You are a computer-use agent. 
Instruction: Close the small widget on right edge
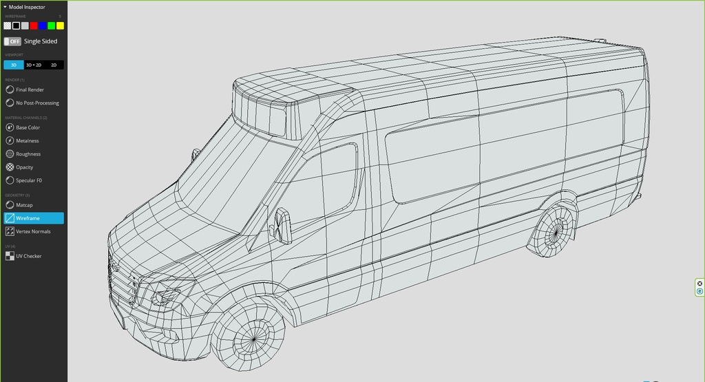[x=700, y=284]
